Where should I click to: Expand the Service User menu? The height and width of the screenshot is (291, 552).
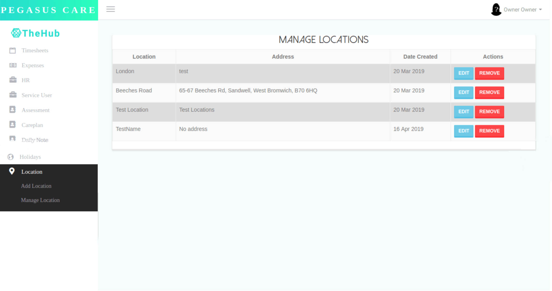(37, 95)
